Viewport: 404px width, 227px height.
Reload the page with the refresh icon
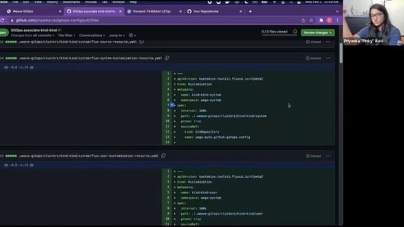click(2, 20)
